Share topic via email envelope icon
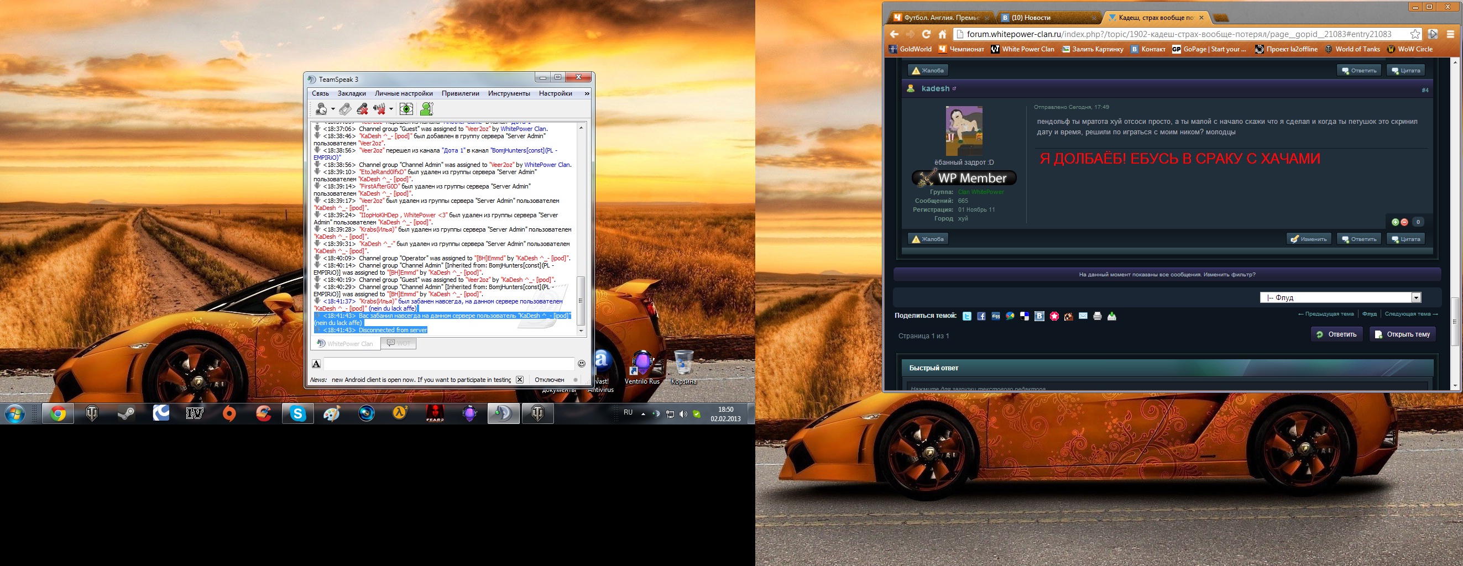 pyautogui.click(x=1083, y=316)
